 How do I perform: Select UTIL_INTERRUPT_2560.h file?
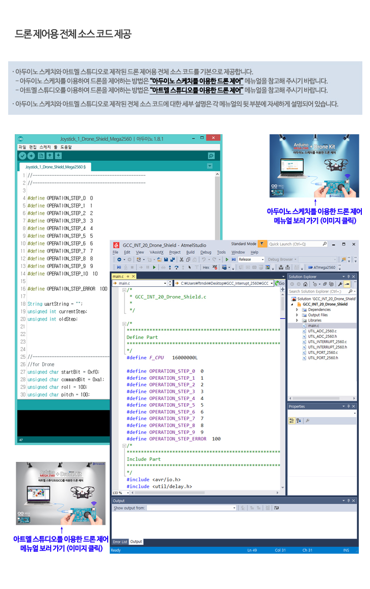327,347
